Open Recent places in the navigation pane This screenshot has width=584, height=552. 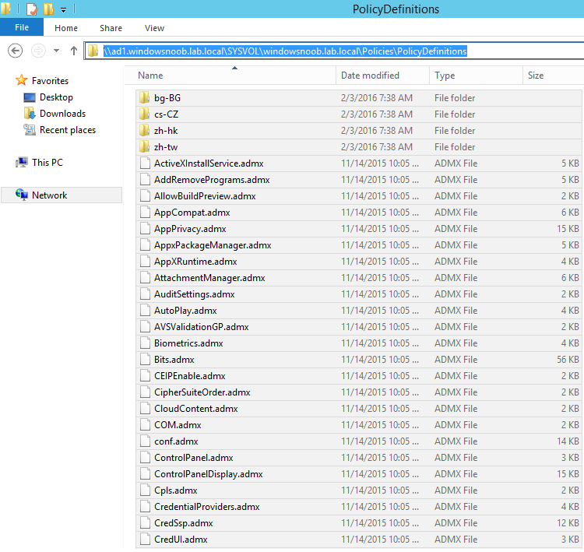(68, 130)
